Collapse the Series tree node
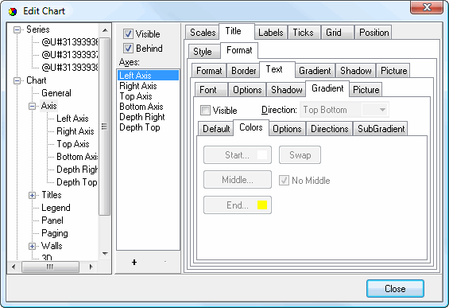This screenshot has width=449, height=308. pyautogui.click(x=17, y=29)
